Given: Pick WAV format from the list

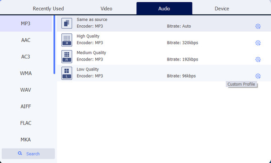Looking at the screenshot, I should (26, 90).
